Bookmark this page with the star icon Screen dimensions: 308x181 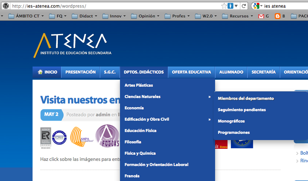click(224, 6)
